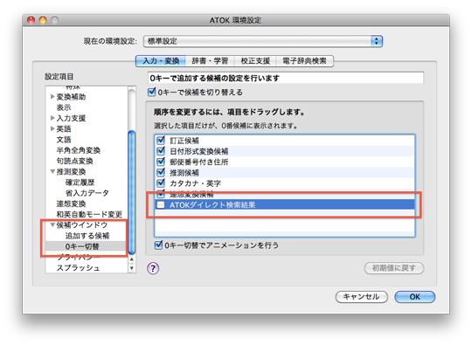
Task: Click the settings tree scrollbar thumb
Action: (131, 192)
